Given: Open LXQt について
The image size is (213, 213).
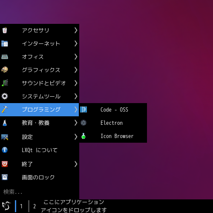Looking at the screenshot, I should tap(40, 150).
